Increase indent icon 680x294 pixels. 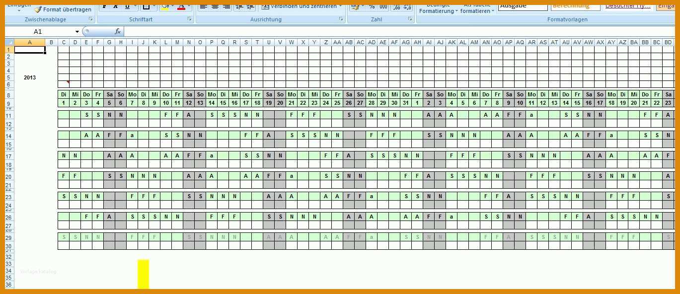pos(250,6)
